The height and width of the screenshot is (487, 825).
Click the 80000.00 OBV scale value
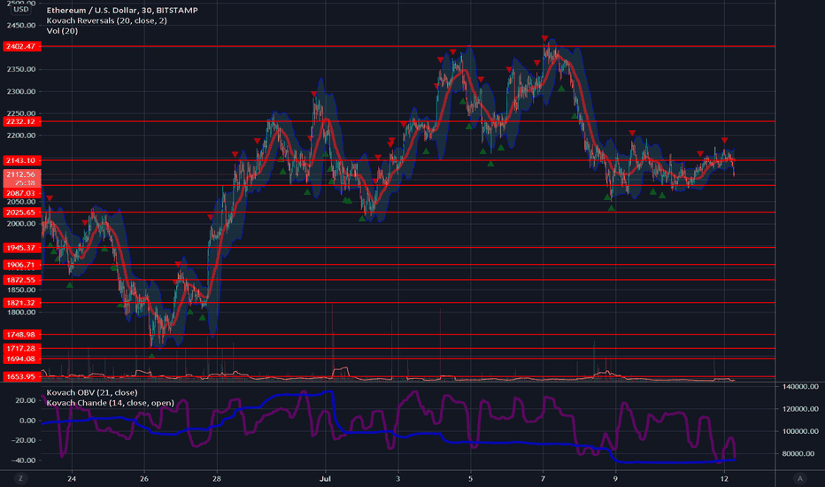click(798, 453)
